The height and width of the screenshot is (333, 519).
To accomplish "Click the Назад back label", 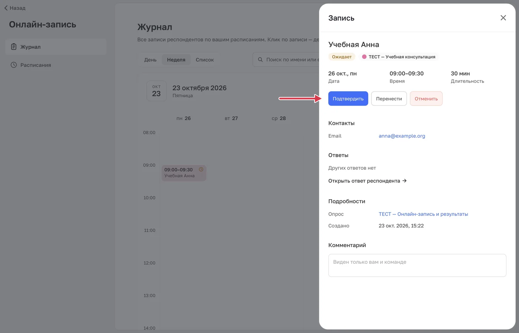I will coord(17,8).
